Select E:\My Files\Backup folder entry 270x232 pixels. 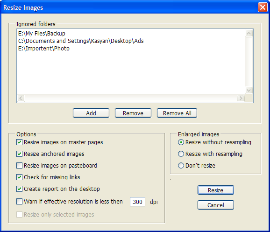click(42, 34)
